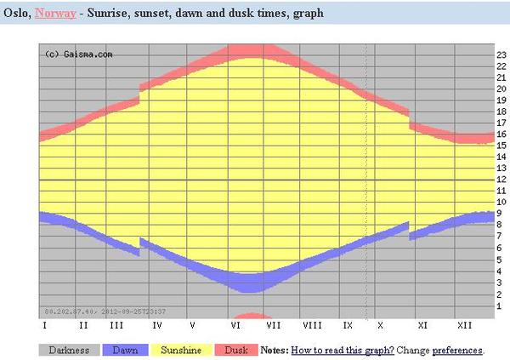The image size is (510, 360).
Task: Click month label IX on x-axis
Action: (x=348, y=325)
